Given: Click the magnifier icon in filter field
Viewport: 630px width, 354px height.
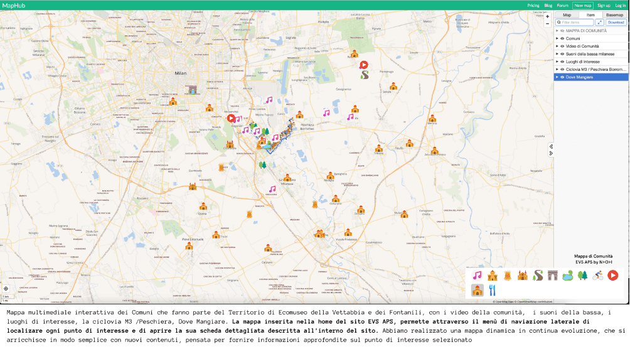Looking at the screenshot, I should (x=559, y=23).
